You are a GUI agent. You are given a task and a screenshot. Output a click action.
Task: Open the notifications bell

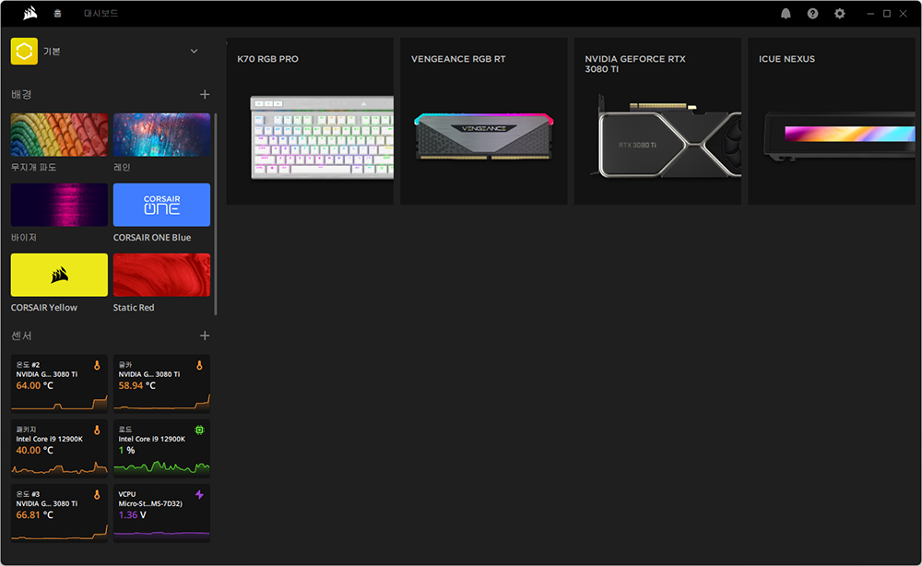click(786, 14)
